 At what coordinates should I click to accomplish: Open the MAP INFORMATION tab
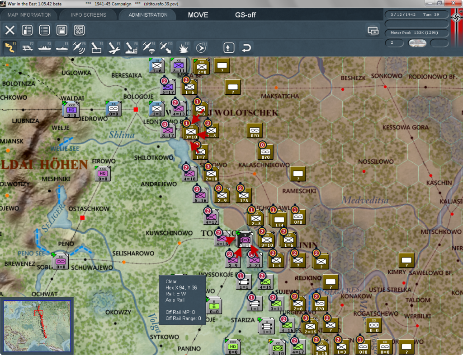tap(29, 15)
